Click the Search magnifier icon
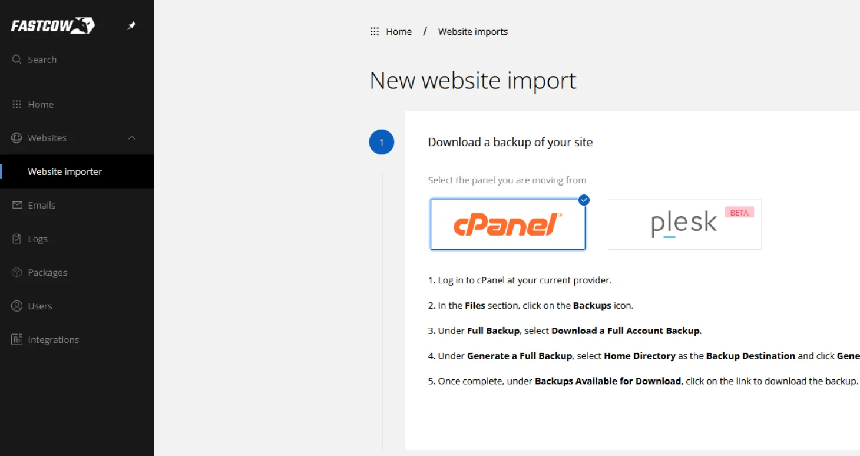 (x=16, y=60)
